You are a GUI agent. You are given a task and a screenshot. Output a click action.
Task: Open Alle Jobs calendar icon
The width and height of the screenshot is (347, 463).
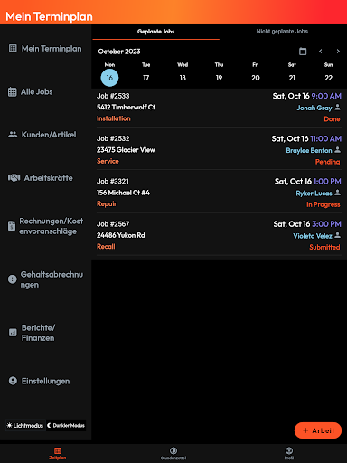coord(13,91)
